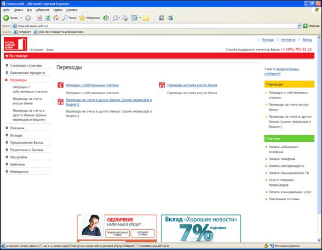The height and width of the screenshot is (250, 322).
Task: Open the 'Контакты' link at top right
Action: coord(288,39)
